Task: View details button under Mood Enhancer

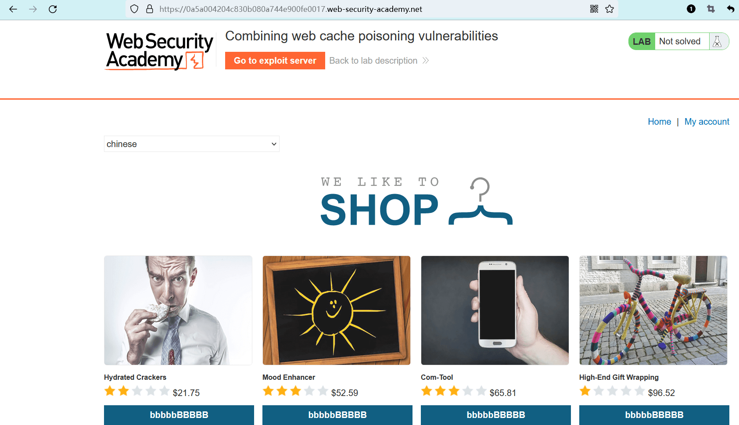Action: click(x=337, y=415)
